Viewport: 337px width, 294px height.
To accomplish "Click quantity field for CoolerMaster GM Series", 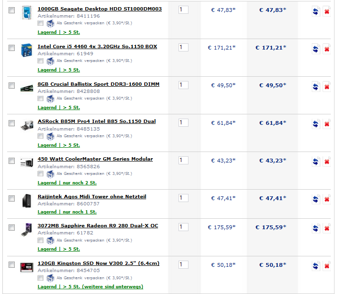I will pyautogui.click(x=183, y=161).
